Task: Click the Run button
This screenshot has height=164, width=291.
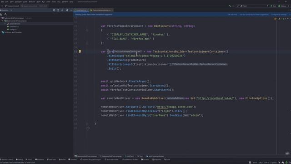Action: coord(273,6)
